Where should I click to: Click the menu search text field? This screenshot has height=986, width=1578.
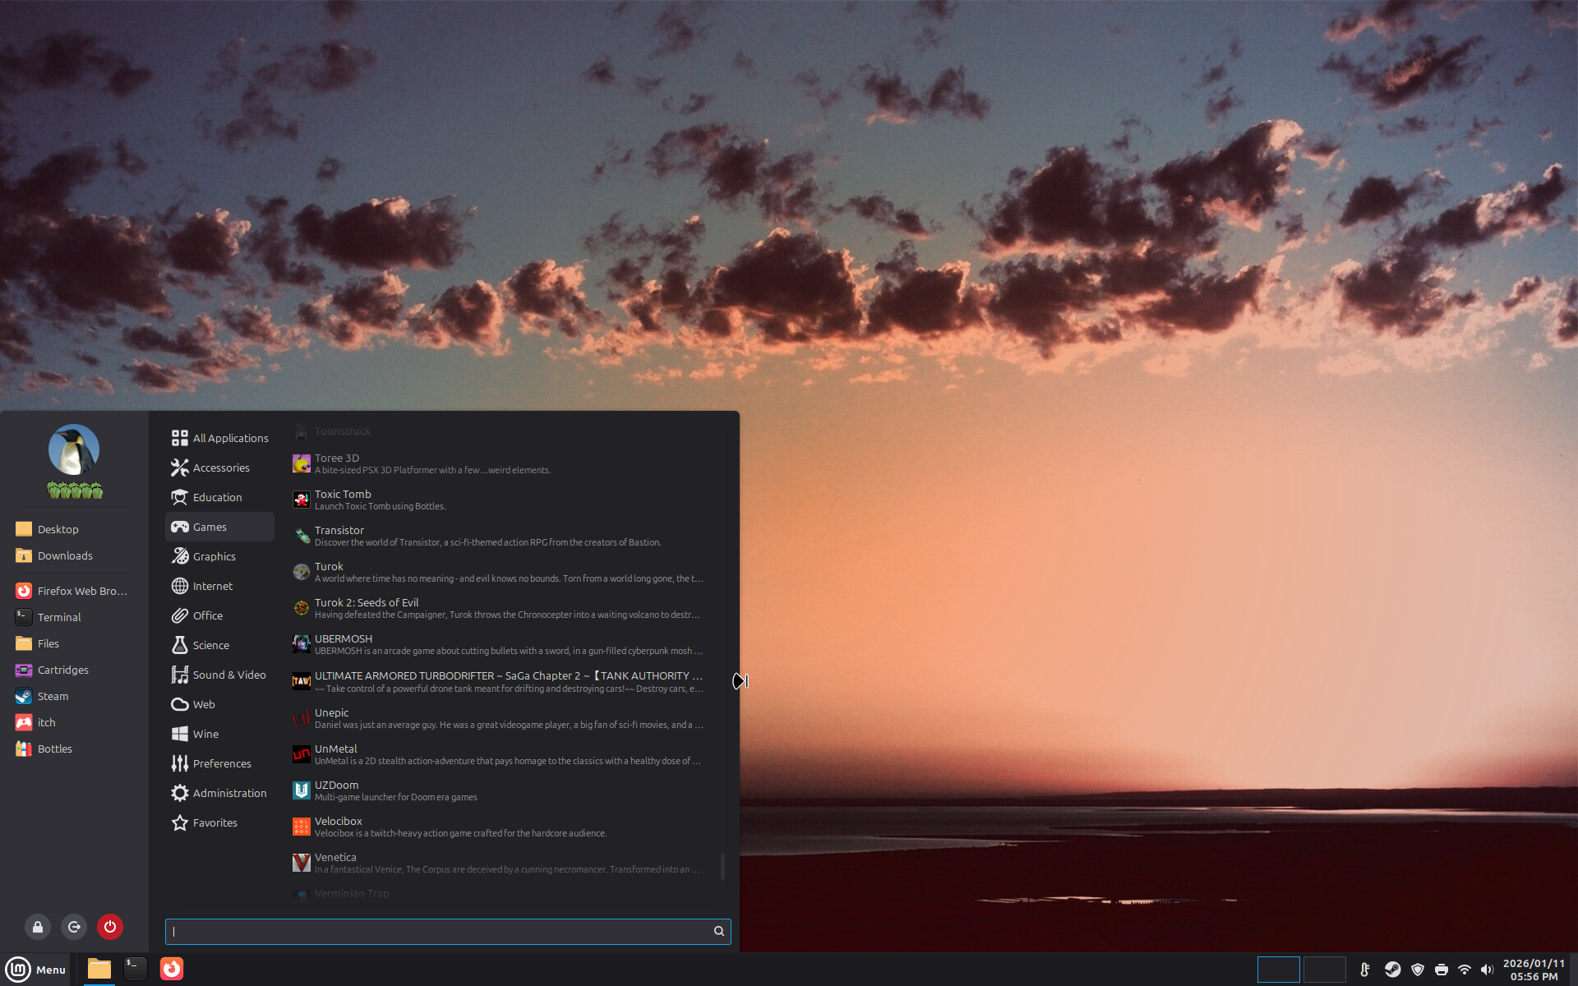pos(440,931)
